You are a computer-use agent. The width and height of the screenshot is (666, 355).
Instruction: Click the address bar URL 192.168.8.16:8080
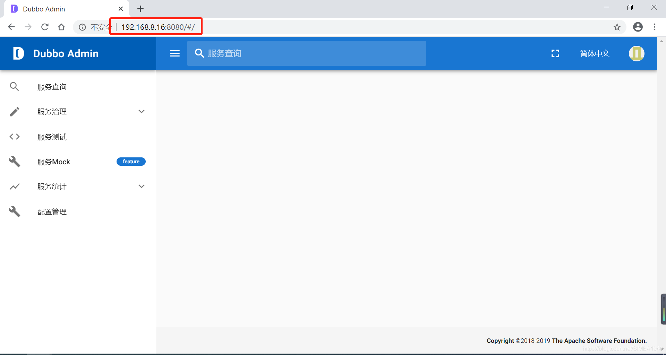(158, 27)
